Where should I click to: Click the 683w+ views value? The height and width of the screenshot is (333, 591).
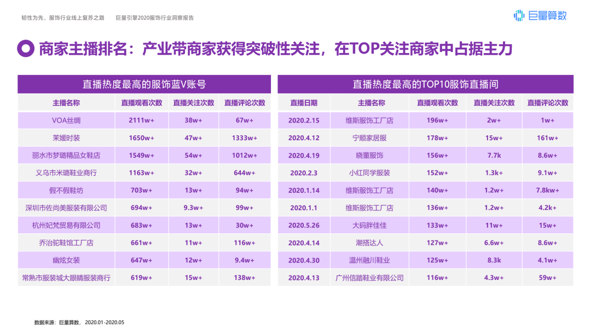(x=141, y=225)
